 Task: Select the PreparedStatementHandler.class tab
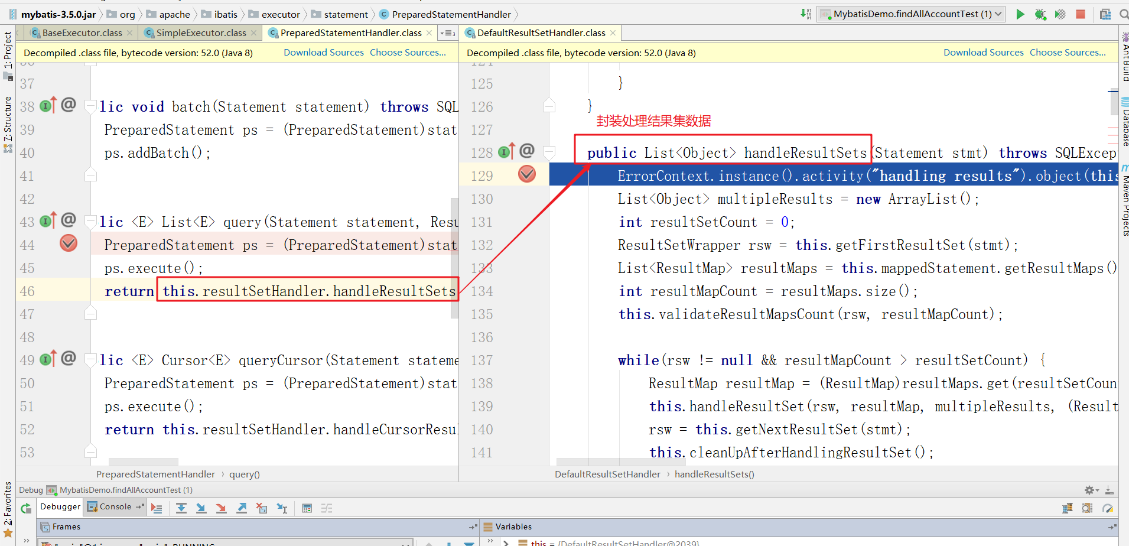click(350, 33)
